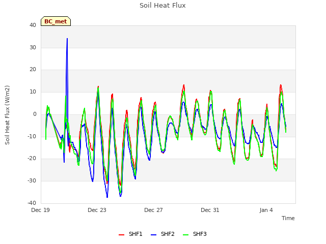The width and height of the screenshot is (326, 244).
Task: Click the -30 y-axis tick label
Action: (32, 181)
